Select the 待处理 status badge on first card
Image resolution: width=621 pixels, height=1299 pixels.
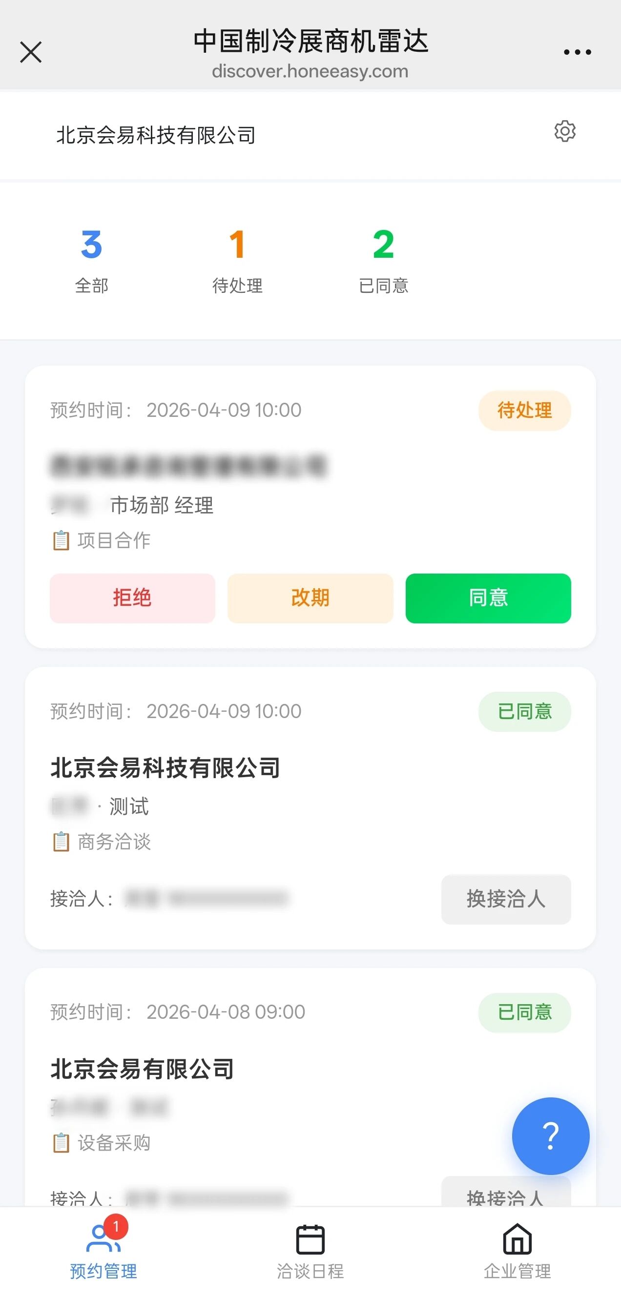pyautogui.click(x=524, y=411)
